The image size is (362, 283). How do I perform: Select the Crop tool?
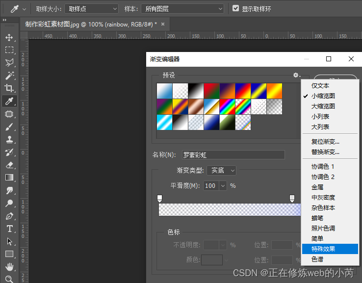click(x=9, y=88)
